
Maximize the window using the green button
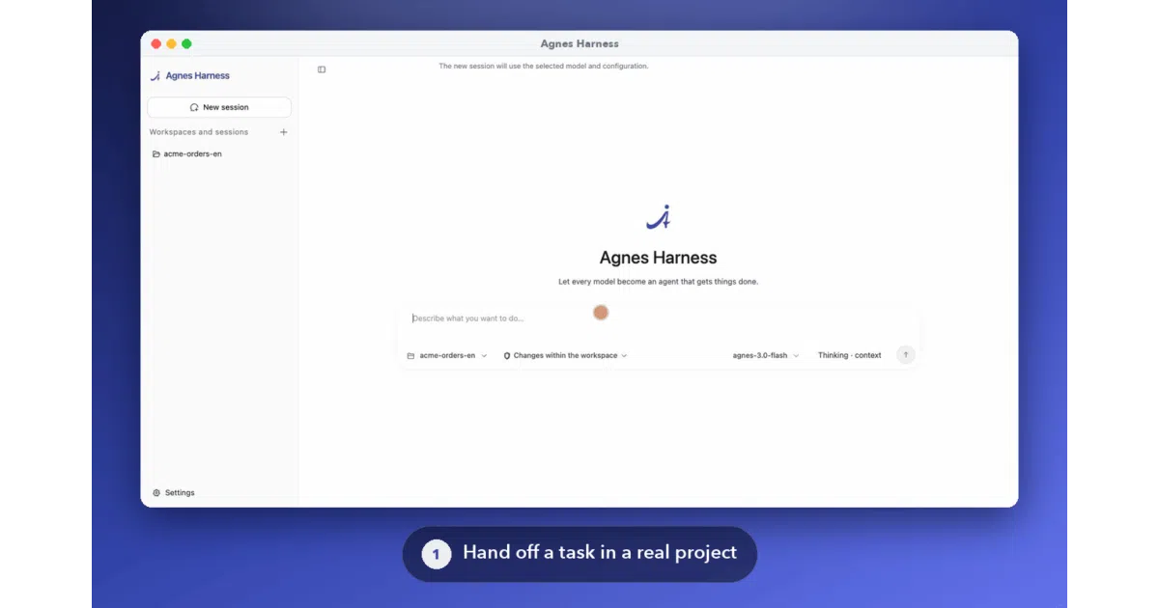tap(186, 43)
